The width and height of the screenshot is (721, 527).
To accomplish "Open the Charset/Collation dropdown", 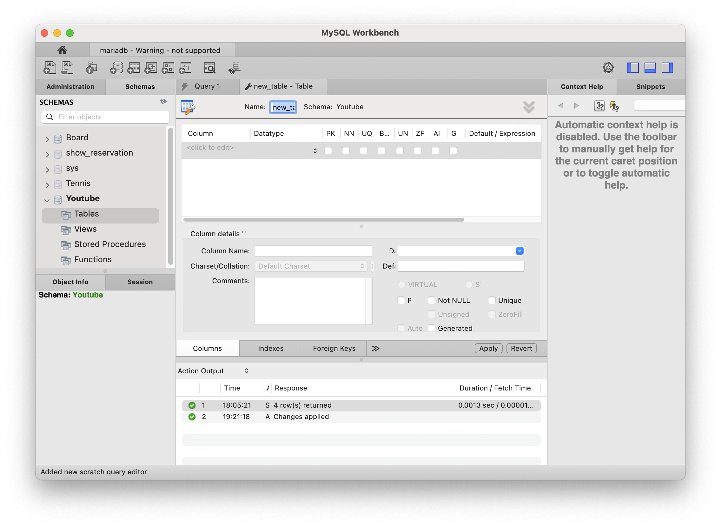I will coord(311,266).
